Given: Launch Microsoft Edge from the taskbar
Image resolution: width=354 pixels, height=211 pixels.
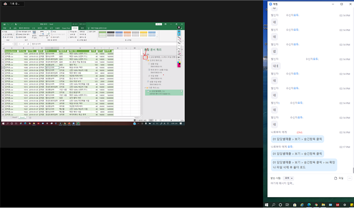Looking at the screenshot, I should click(309, 205).
